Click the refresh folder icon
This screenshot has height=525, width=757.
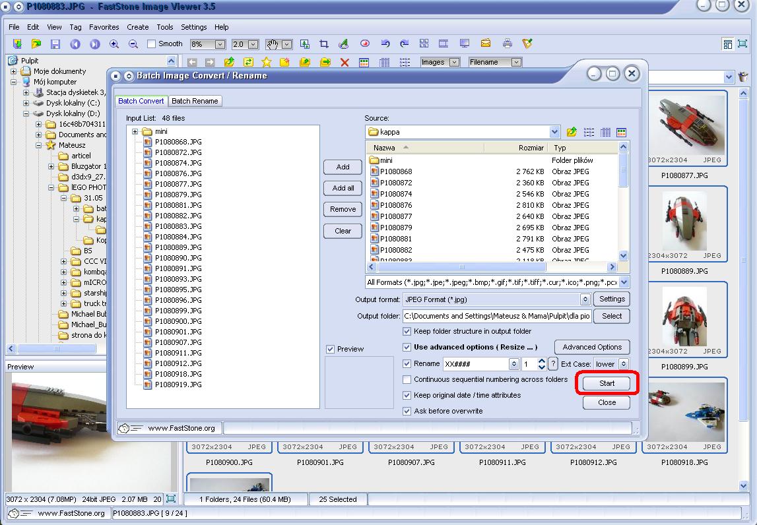coord(248,62)
